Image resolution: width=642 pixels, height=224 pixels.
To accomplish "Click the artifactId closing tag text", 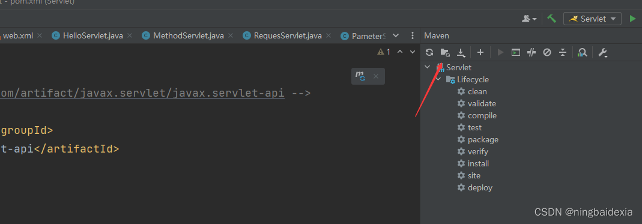I will tap(76, 149).
